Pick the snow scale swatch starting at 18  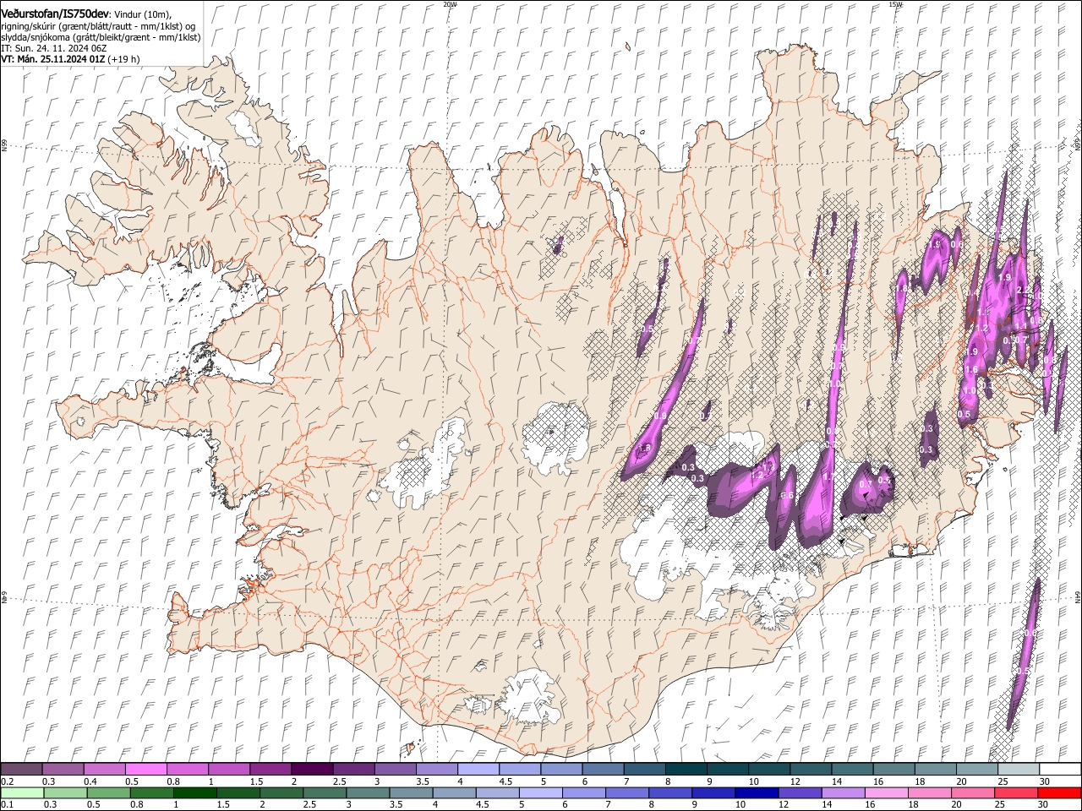coord(935,769)
